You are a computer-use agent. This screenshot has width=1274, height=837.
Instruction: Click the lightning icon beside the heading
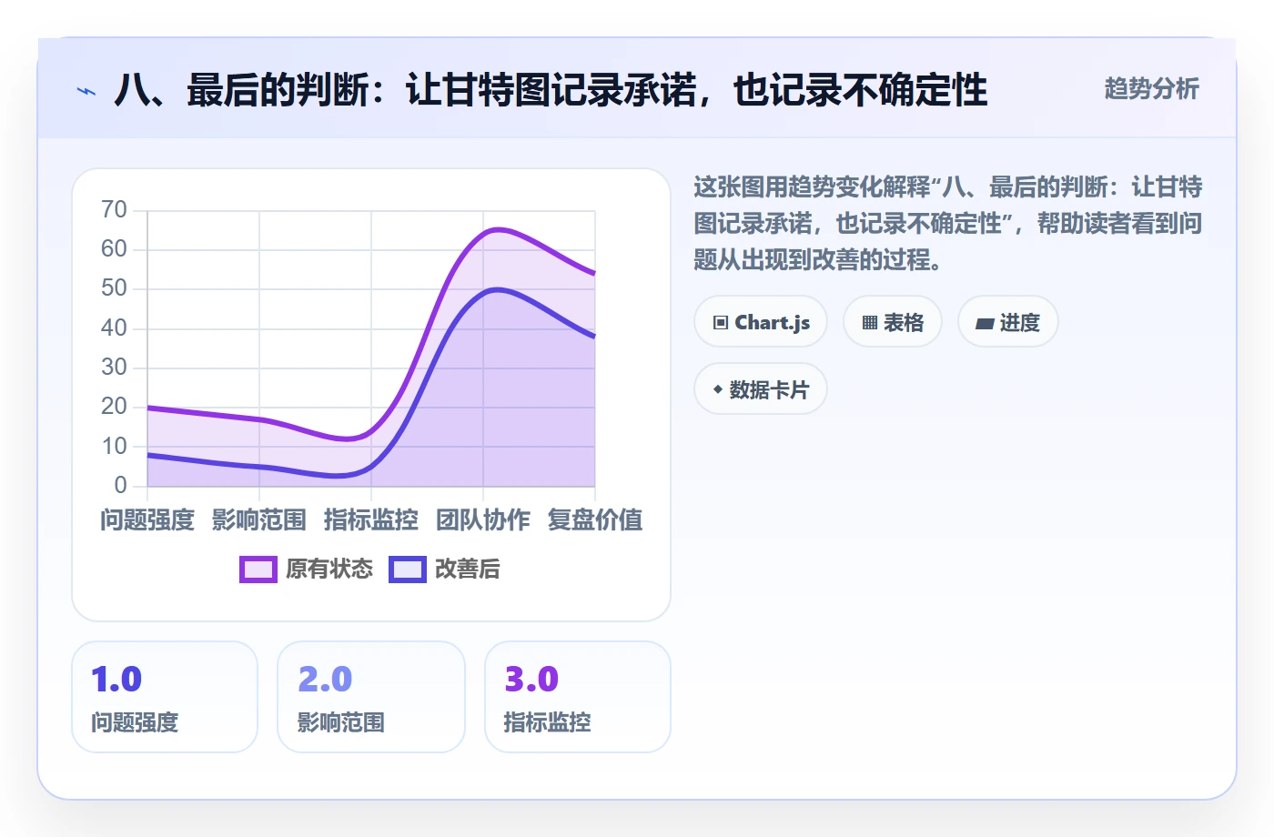tap(86, 91)
